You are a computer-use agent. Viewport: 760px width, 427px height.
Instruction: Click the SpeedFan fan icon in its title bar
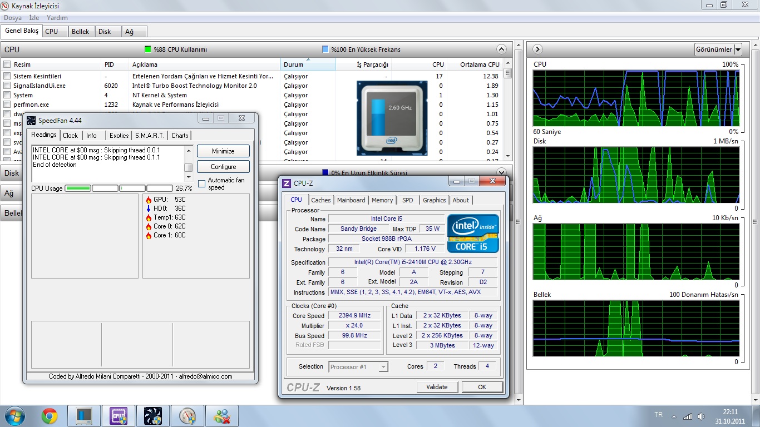[x=31, y=120]
